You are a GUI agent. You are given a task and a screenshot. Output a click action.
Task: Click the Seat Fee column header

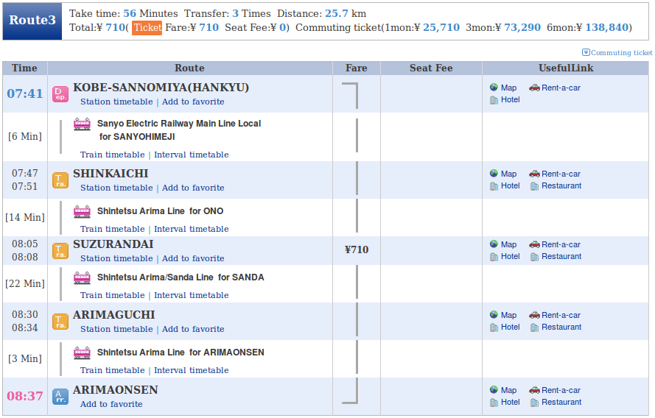point(431,68)
